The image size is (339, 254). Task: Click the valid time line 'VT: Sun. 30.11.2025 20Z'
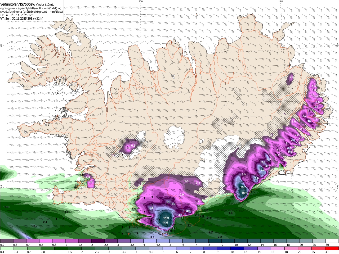16,19
